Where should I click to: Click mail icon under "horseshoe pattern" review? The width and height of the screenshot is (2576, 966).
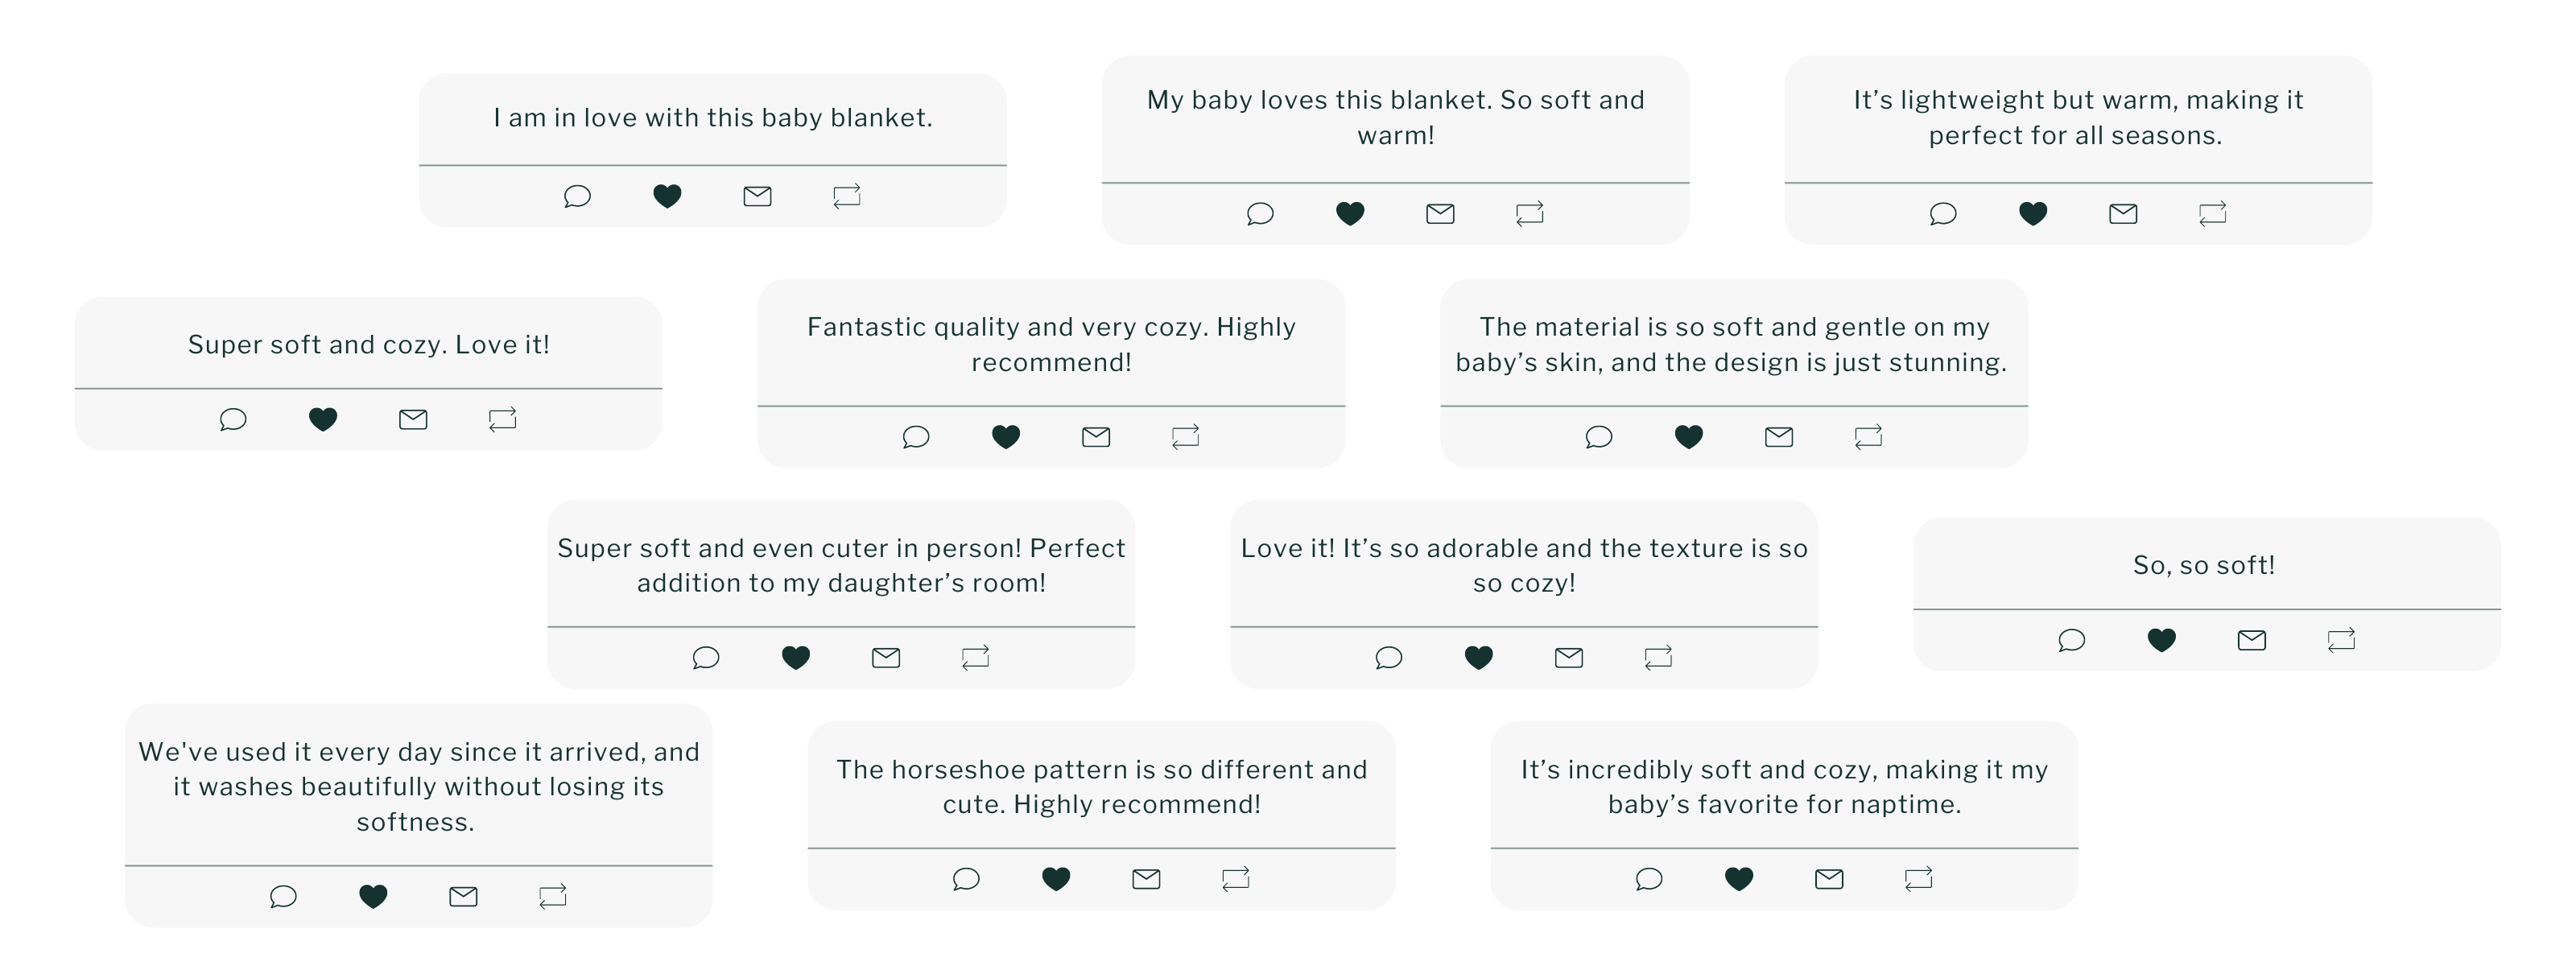1145,879
